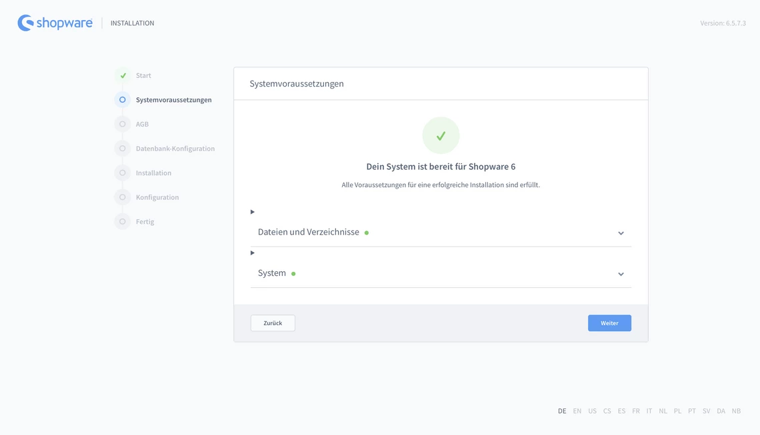Click the Systemvoraussetzungen step circle icon
This screenshot has height=435, width=760.
[123, 100]
